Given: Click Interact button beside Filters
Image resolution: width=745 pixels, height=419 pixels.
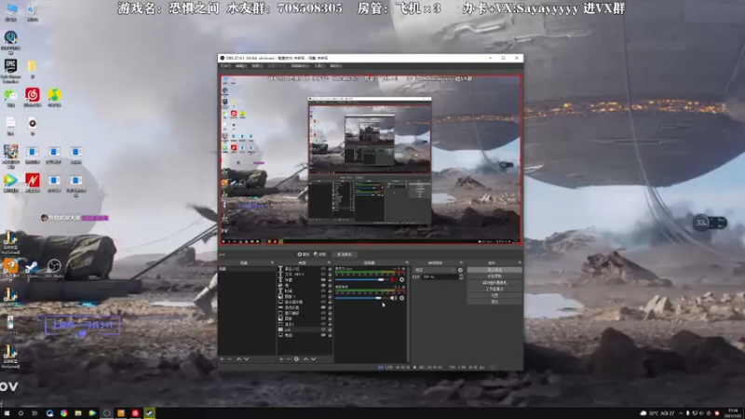Looking at the screenshot, I should (x=345, y=254).
